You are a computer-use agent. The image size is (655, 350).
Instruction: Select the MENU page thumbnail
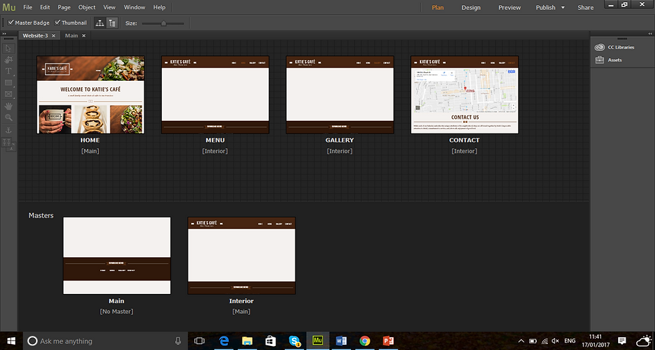click(215, 95)
